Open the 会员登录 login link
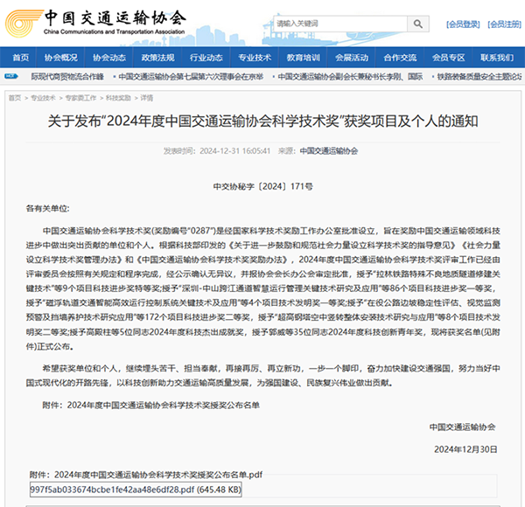The width and height of the screenshot is (525, 507). pos(463,24)
